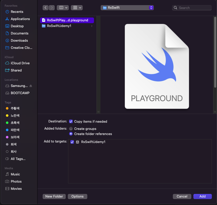Click the RxSwiftUdemy1 target app icon
The image size is (217, 205).
tap(78, 142)
